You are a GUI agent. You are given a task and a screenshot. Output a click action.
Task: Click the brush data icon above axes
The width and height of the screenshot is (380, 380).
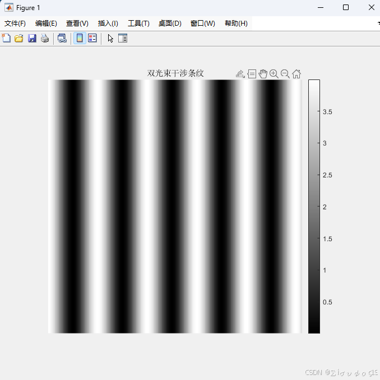pyautogui.click(x=240, y=74)
